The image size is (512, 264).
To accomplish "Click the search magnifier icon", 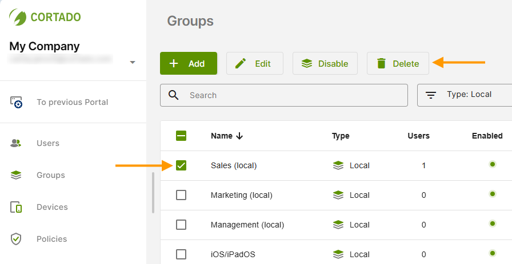I will (173, 95).
